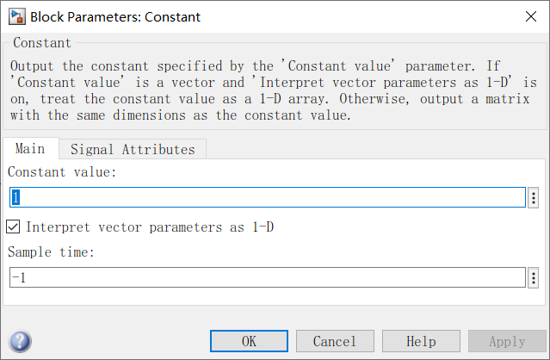Click the 'Sample time:' label
Viewport: 550px width, 360px height.
pos(51,252)
